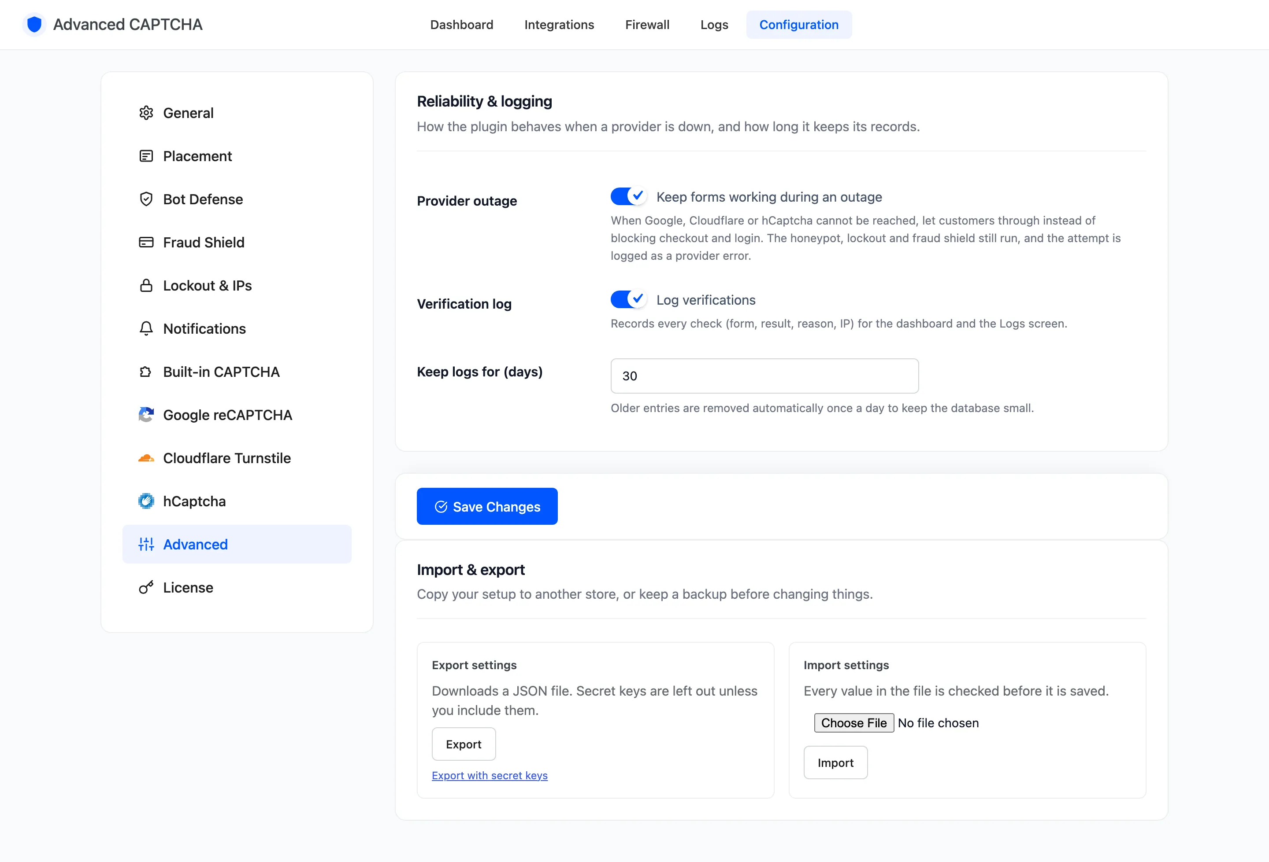Open the Notifications bell icon
Image resolution: width=1269 pixels, height=862 pixels.
pyautogui.click(x=146, y=328)
